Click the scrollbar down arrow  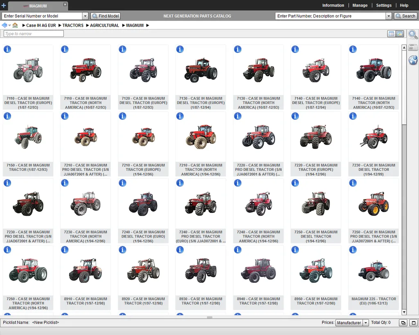[404, 312]
